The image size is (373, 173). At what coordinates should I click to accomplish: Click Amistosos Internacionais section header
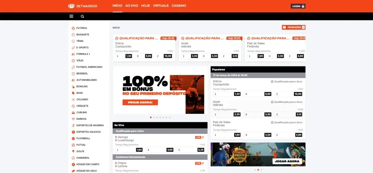point(160,157)
